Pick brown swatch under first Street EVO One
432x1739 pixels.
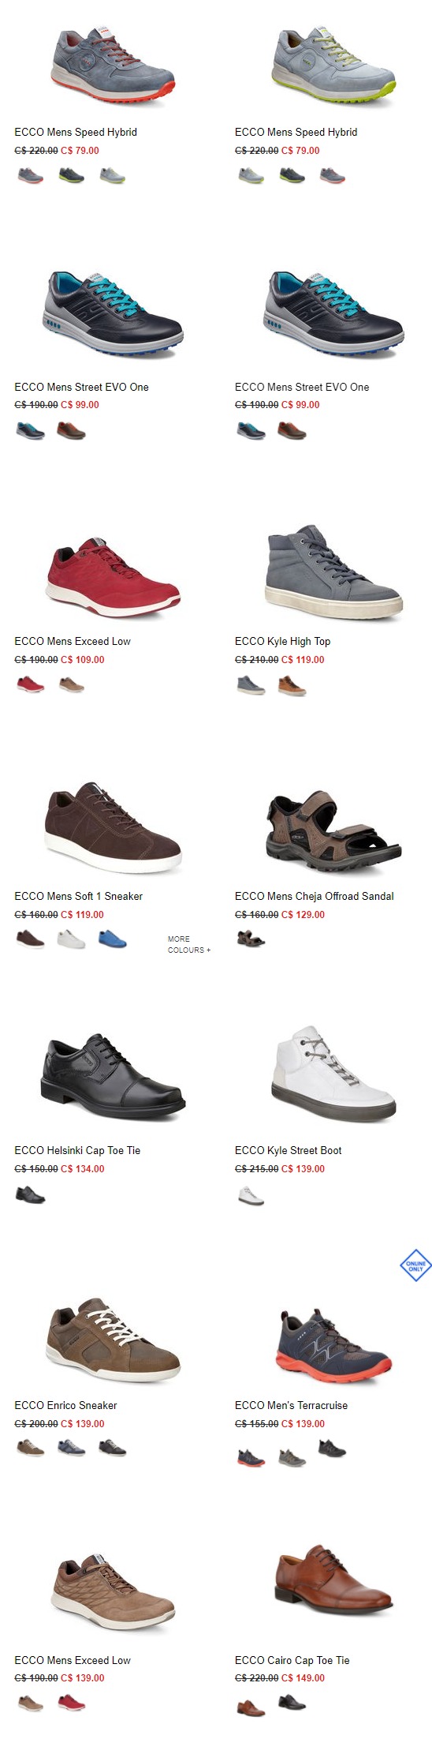(x=71, y=430)
